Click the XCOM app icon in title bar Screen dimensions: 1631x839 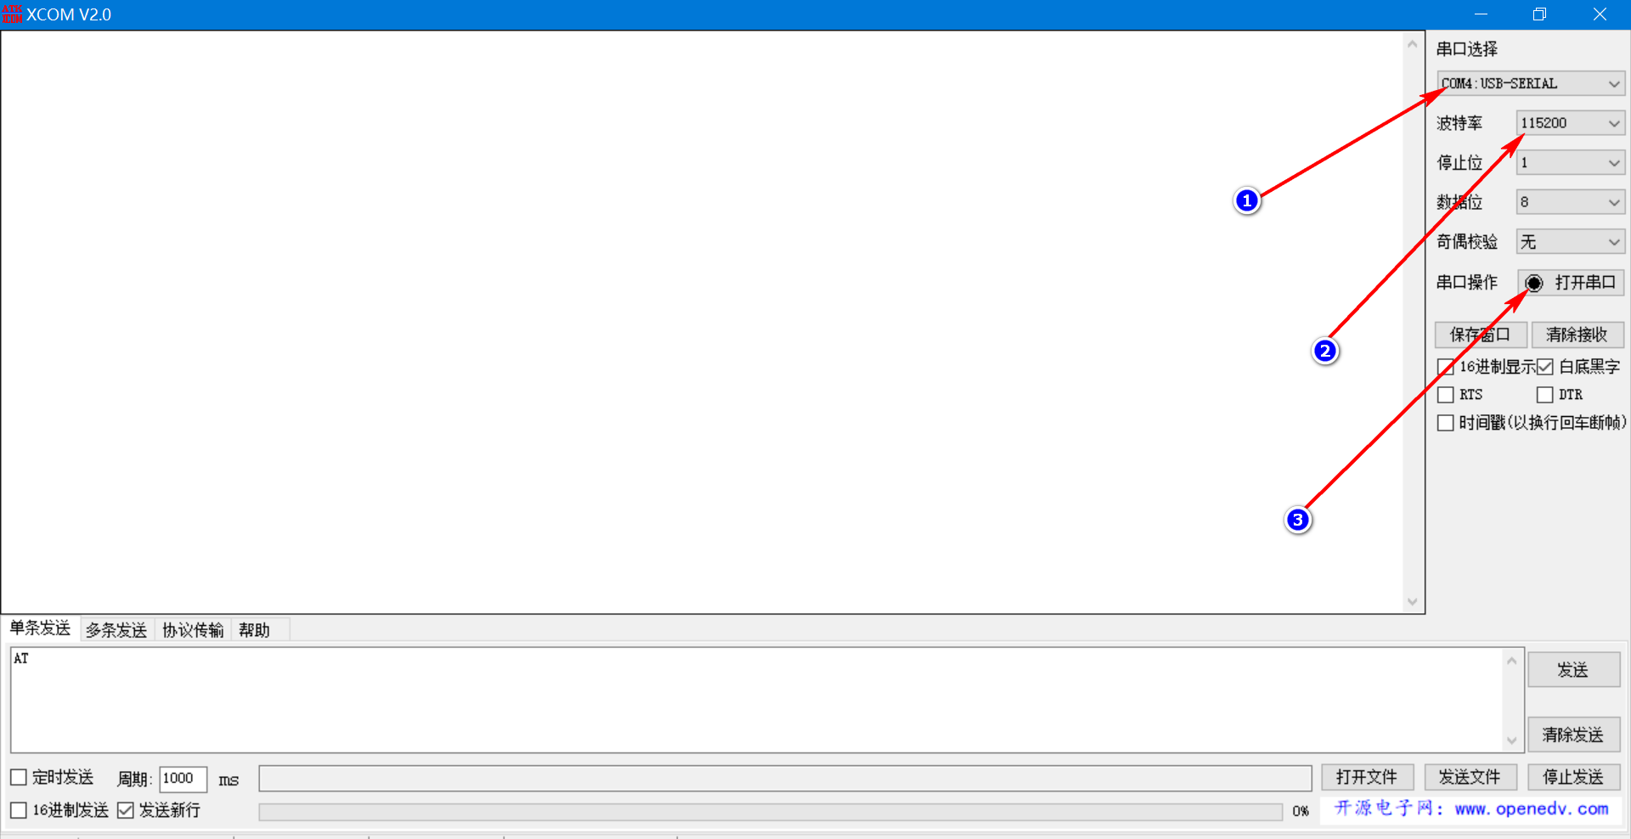12,14
